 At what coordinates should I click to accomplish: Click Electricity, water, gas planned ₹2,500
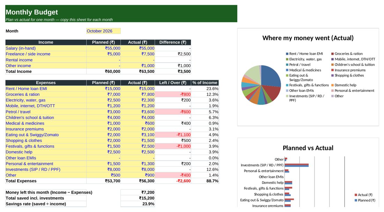[x=103, y=100]
